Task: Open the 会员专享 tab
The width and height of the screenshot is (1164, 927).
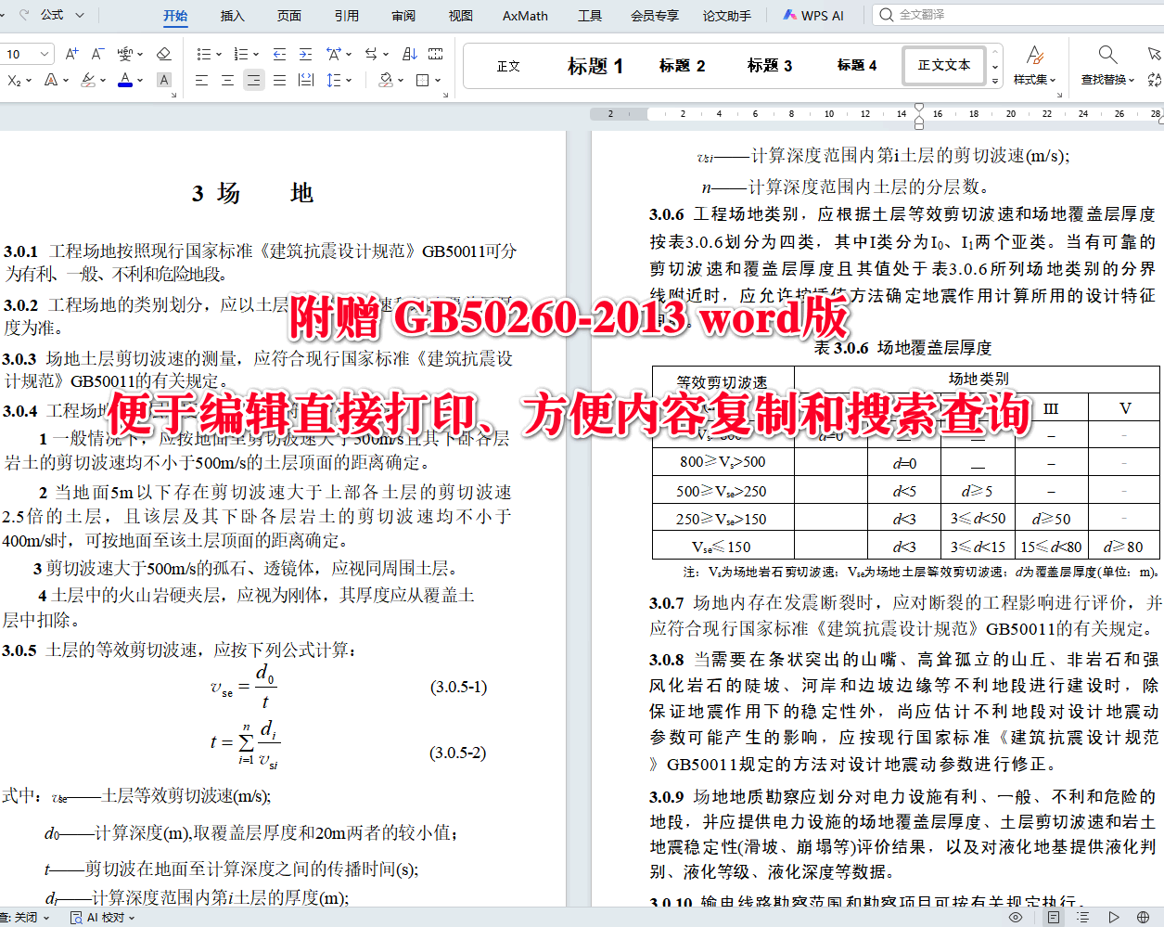Action: pyautogui.click(x=655, y=16)
